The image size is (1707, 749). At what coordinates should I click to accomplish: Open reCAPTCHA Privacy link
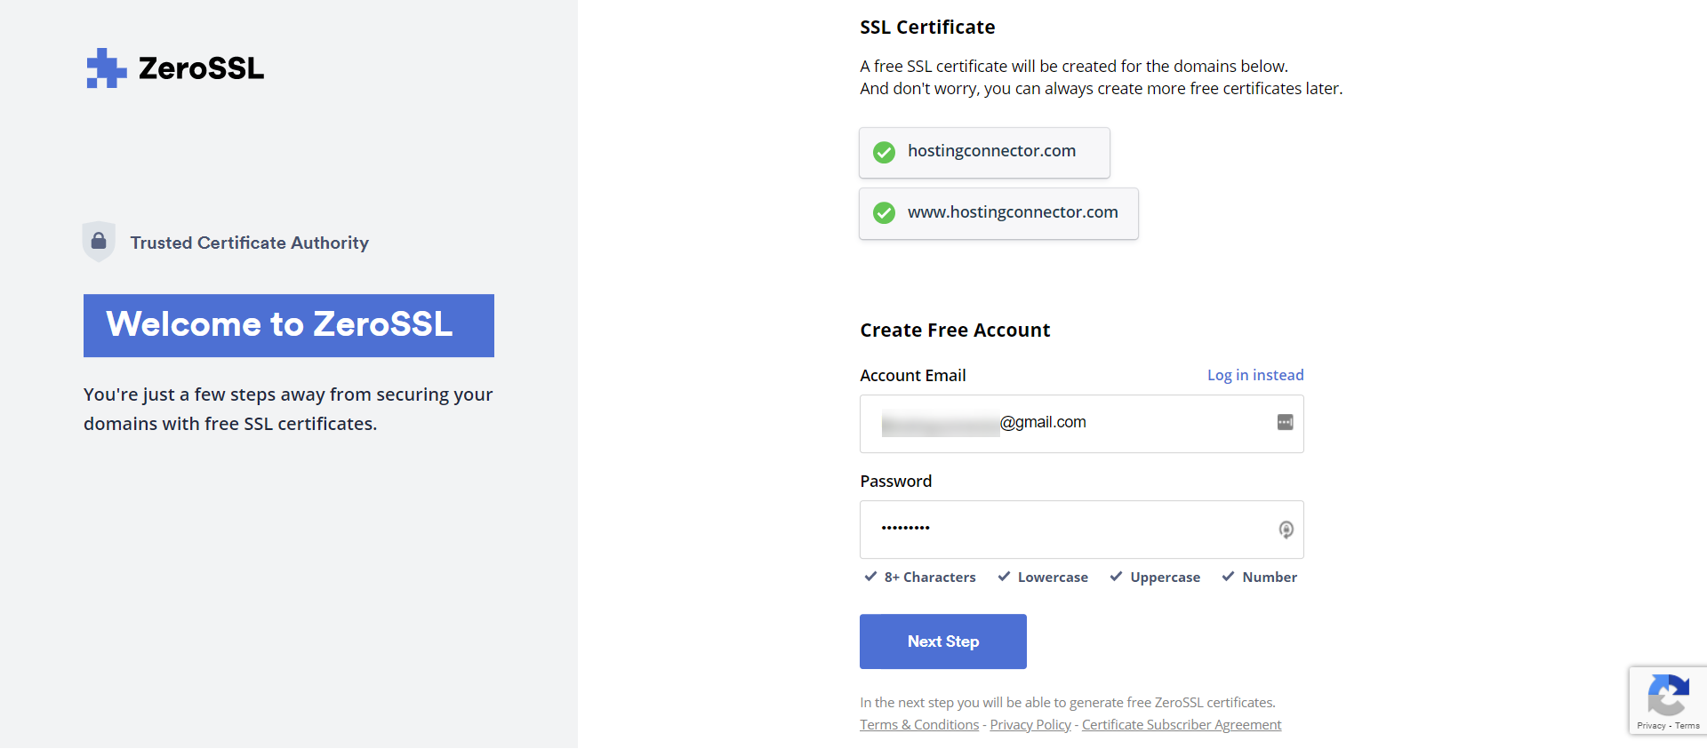click(x=1651, y=726)
